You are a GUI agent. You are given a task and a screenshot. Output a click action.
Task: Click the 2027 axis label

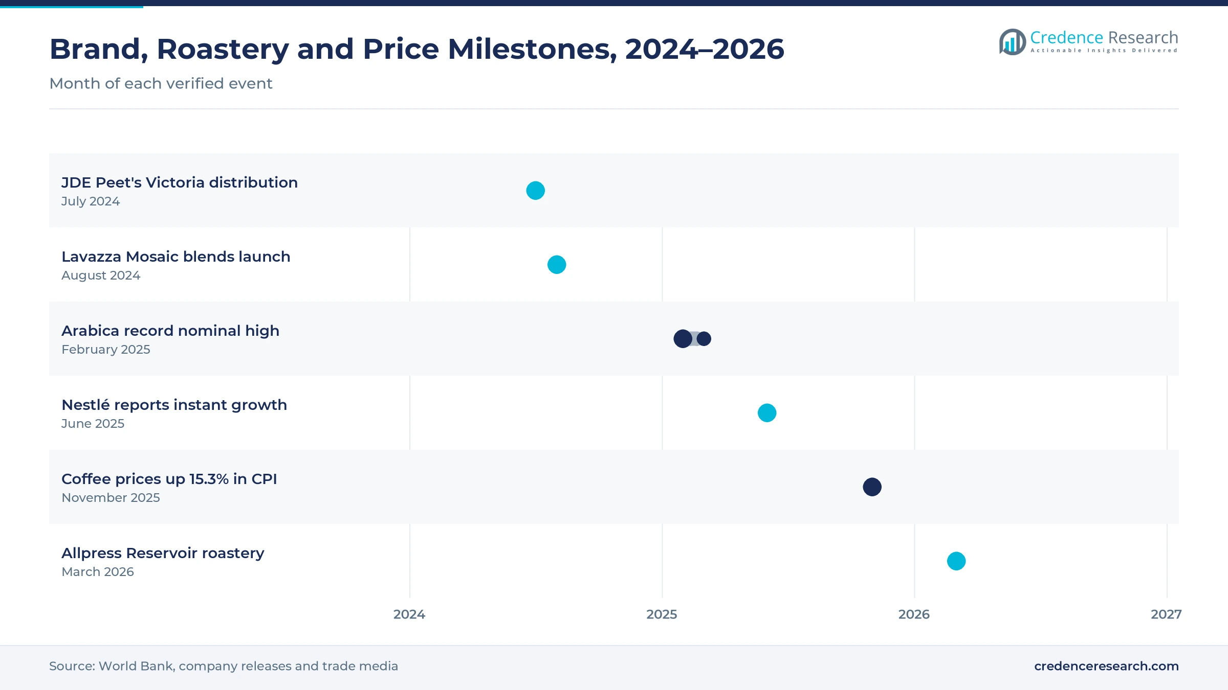1166,614
